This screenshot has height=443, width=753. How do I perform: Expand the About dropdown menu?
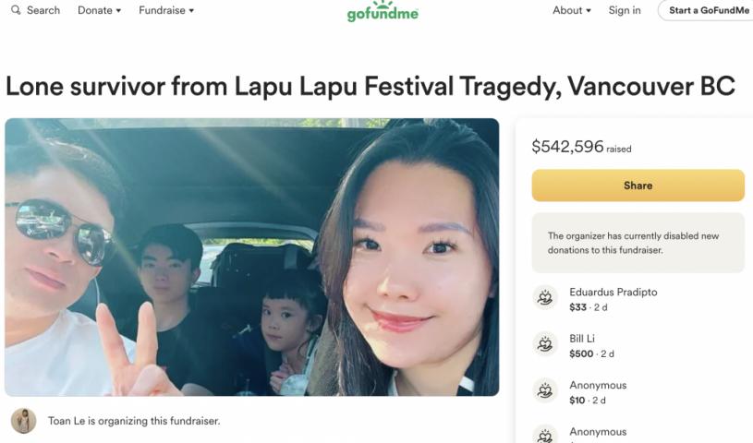pyautogui.click(x=572, y=10)
